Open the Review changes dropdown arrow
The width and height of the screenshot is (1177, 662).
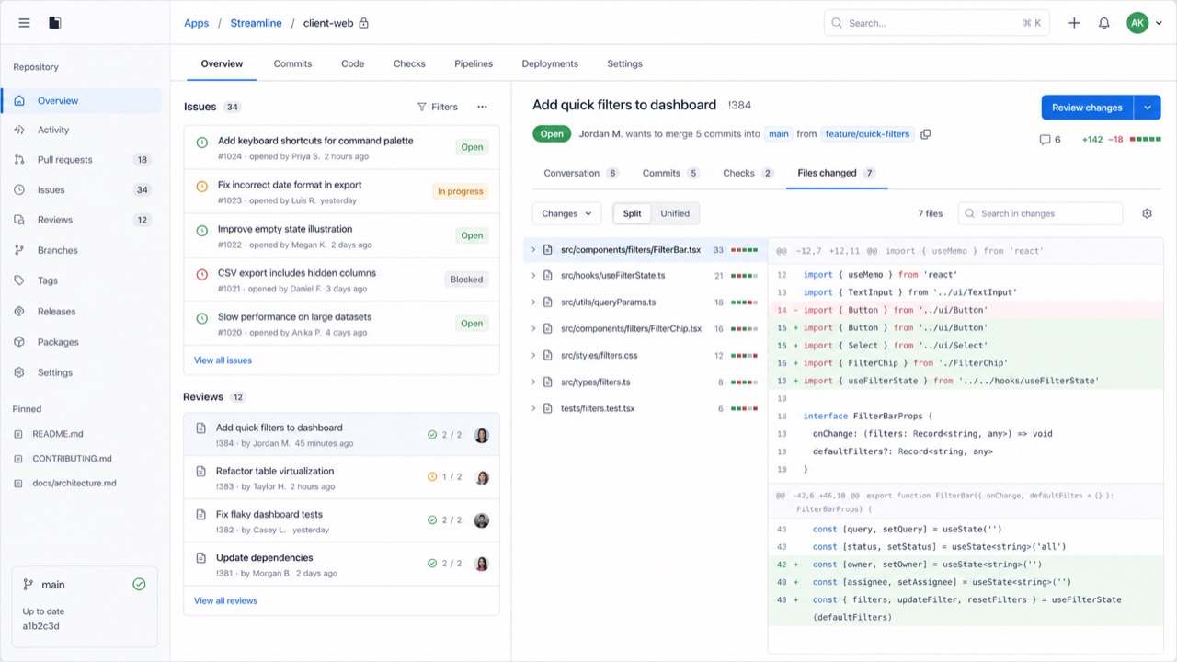(1148, 108)
